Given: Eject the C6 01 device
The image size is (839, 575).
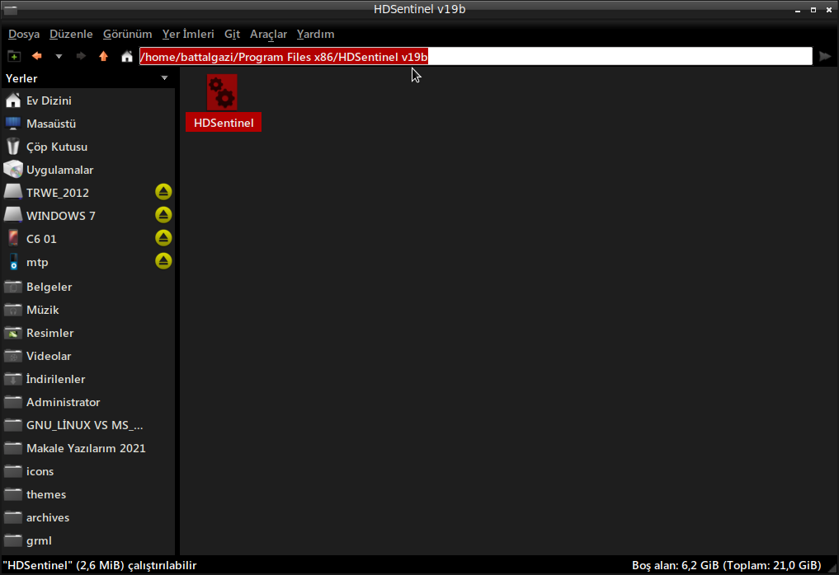Looking at the screenshot, I should click(x=163, y=238).
